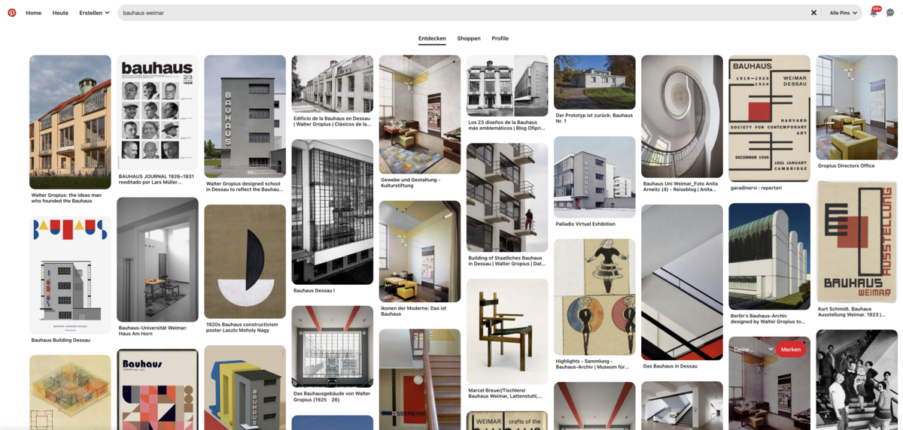This screenshot has width=903, height=430.
Task: Click the caption 'Palladio Virtuel Exhibition'
Action: point(585,224)
